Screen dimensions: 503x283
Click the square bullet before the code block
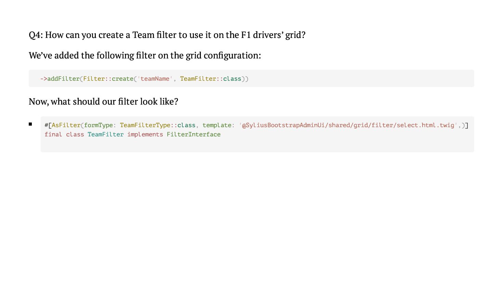pyautogui.click(x=30, y=124)
